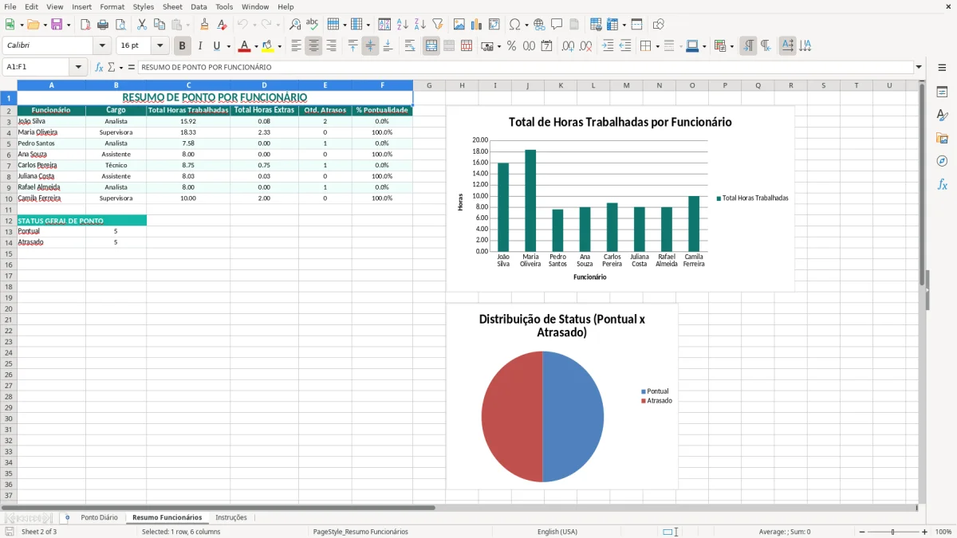Image resolution: width=957 pixels, height=538 pixels.
Task: Click the Function Wizard icon
Action: point(99,67)
